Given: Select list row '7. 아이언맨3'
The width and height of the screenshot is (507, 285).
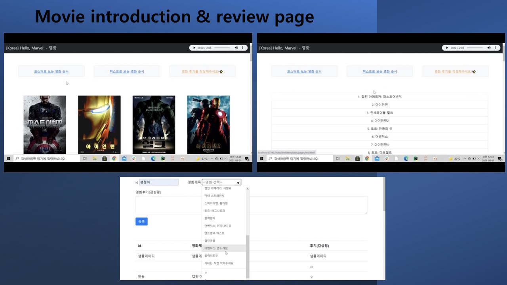Looking at the screenshot, I should tap(379, 144).
